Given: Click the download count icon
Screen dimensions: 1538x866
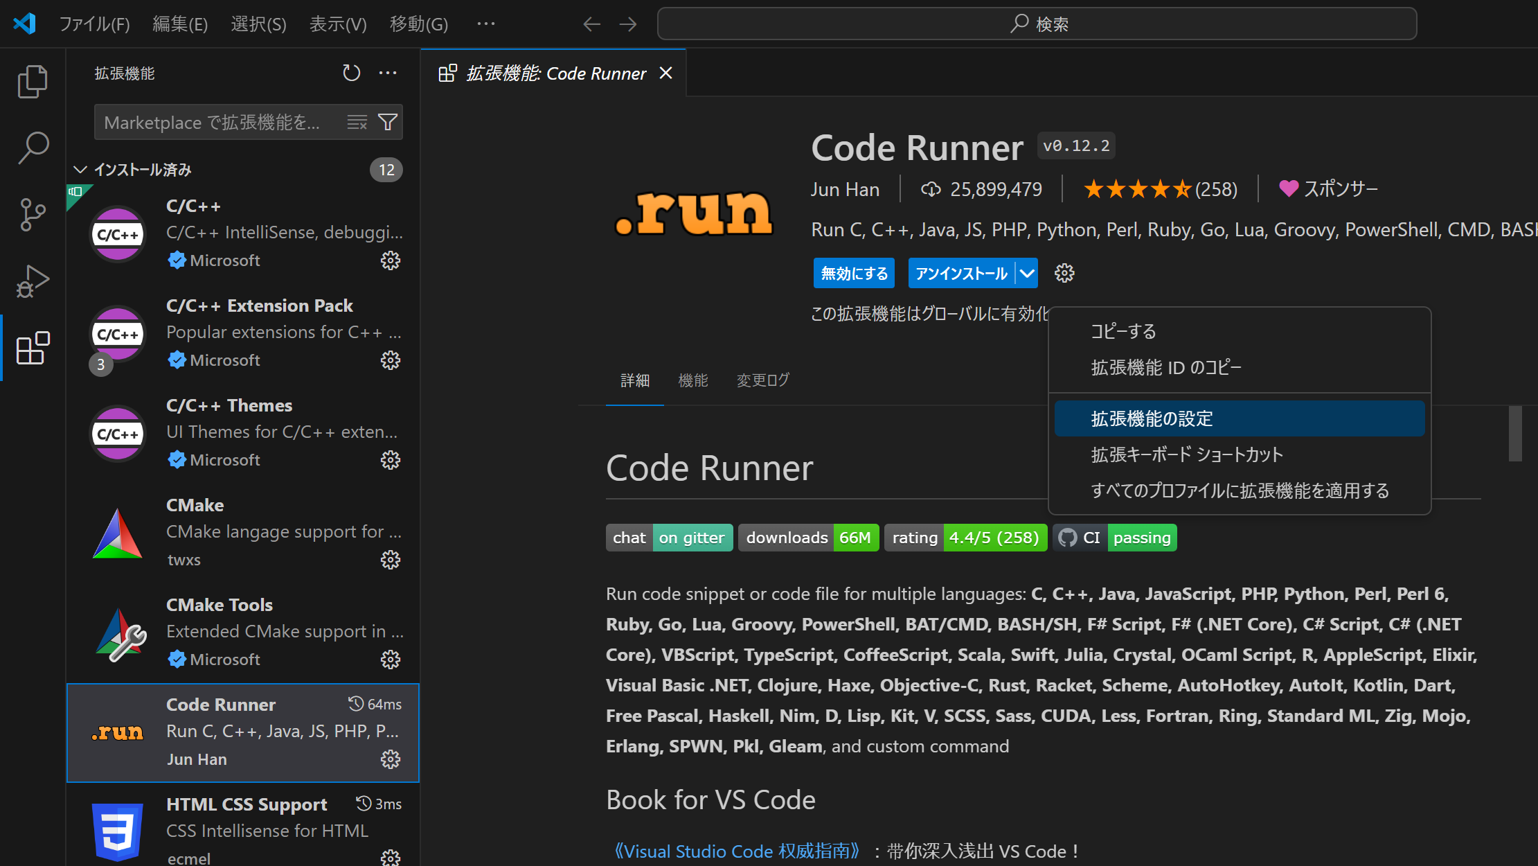Looking at the screenshot, I should pyautogui.click(x=931, y=189).
